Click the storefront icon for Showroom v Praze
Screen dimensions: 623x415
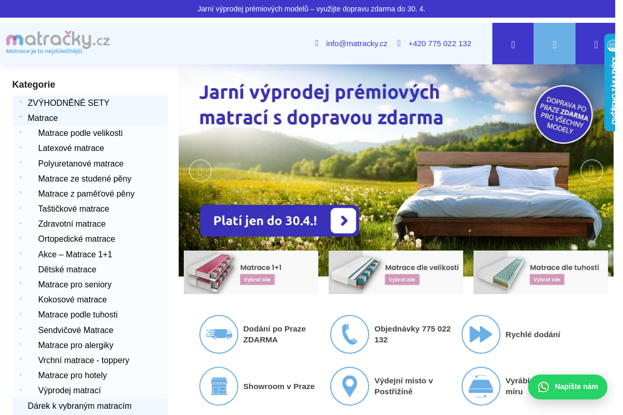point(219,386)
